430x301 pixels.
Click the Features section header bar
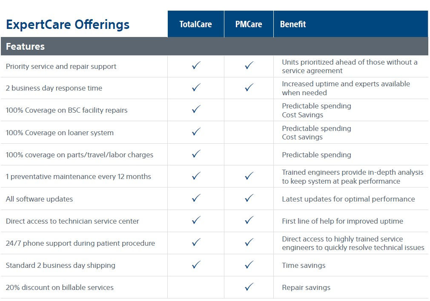point(214,46)
